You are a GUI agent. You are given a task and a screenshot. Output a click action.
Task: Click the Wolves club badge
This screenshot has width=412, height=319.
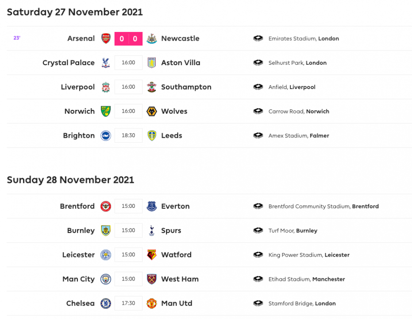[x=152, y=111]
